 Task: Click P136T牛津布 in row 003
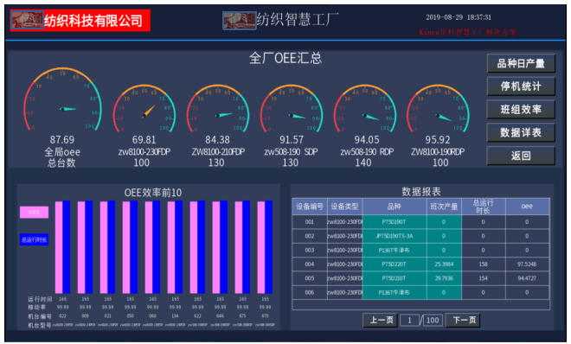395,250
